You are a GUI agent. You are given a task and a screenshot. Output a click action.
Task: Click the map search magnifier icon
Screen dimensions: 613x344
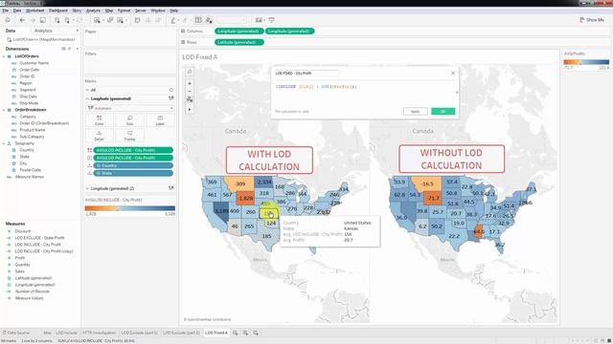point(190,72)
